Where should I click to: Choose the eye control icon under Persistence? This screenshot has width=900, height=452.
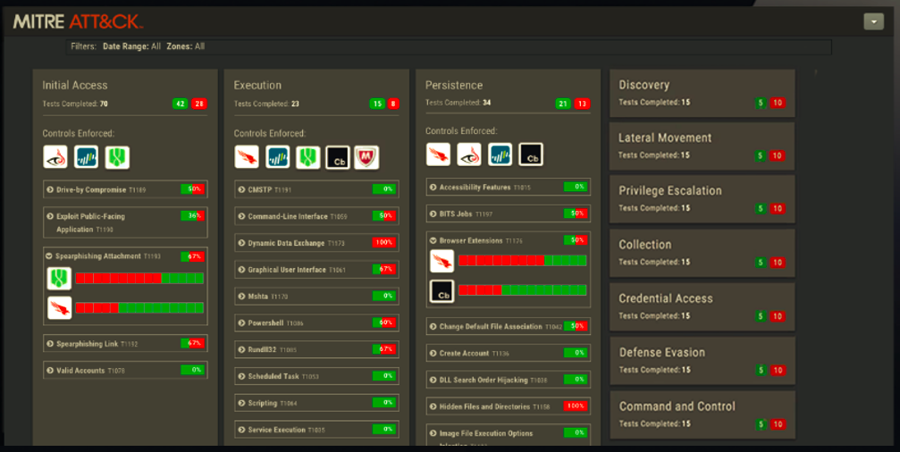(x=469, y=155)
